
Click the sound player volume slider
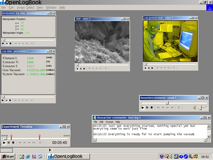click(x=201, y=108)
